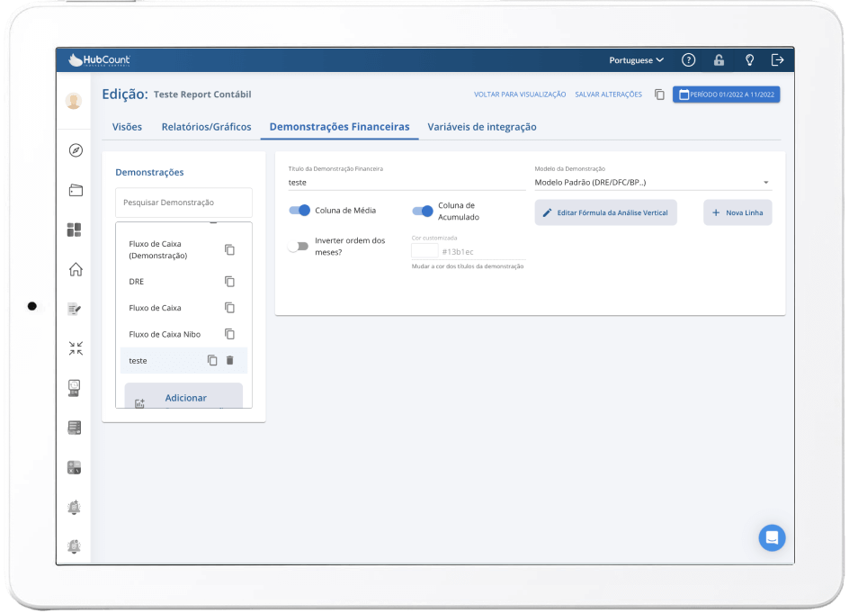This screenshot has width=849, height=613.
Task: Click the logout exit icon
Action: pyautogui.click(x=778, y=60)
